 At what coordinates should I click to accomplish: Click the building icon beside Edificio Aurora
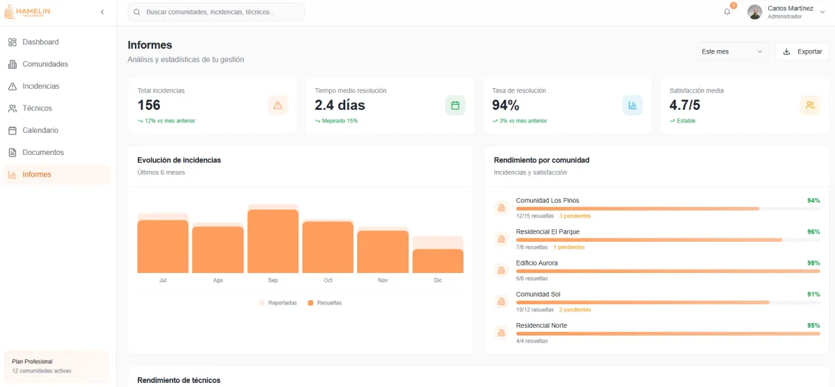coord(501,270)
